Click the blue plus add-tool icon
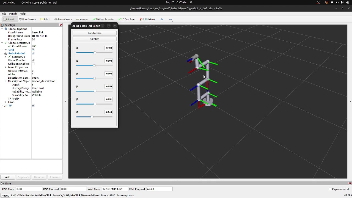 [x=162, y=19]
